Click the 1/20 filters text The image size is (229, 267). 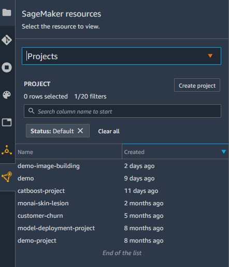(90, 96)
